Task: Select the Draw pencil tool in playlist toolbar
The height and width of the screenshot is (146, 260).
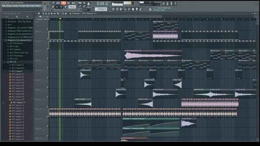Action: tap(43, 13)
